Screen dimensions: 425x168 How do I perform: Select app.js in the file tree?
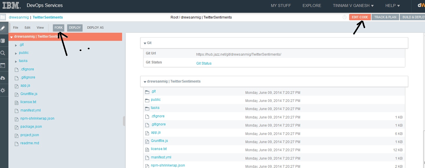(25, 85)
